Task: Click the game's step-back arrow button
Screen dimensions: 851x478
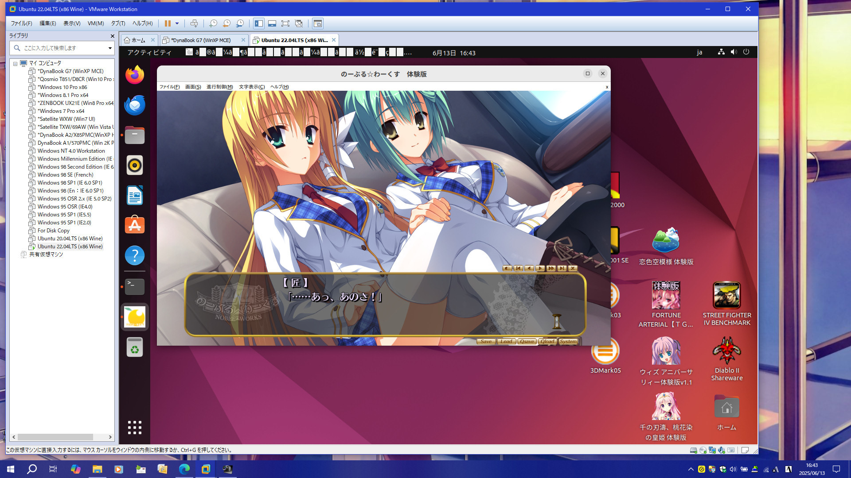Action: [529, 268]
